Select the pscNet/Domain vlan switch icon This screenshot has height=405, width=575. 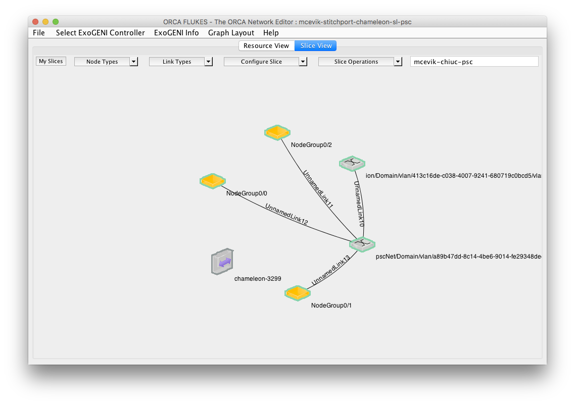point(362,244)
